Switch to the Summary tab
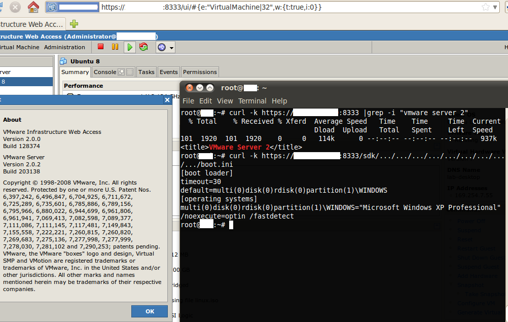 coord(75,72)
